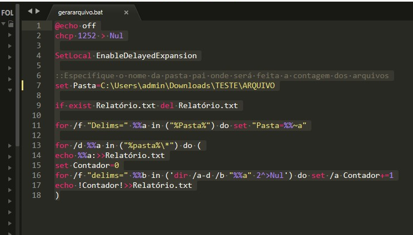Click the string "Delims=" in line 11

107,125
